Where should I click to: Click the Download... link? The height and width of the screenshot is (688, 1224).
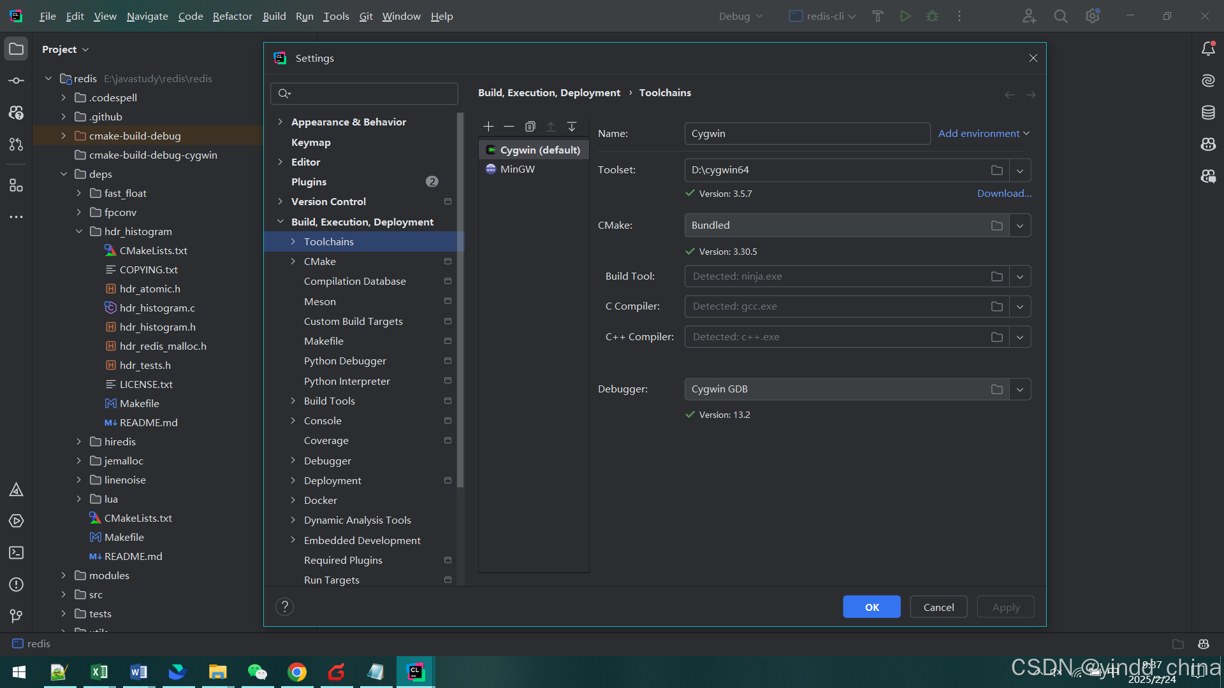click(x=1004, y=194)
